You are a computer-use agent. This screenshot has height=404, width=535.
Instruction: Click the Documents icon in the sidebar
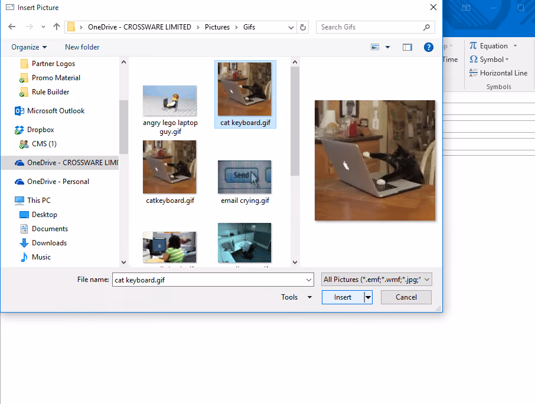pyautogui.click(x=24, y=229)
